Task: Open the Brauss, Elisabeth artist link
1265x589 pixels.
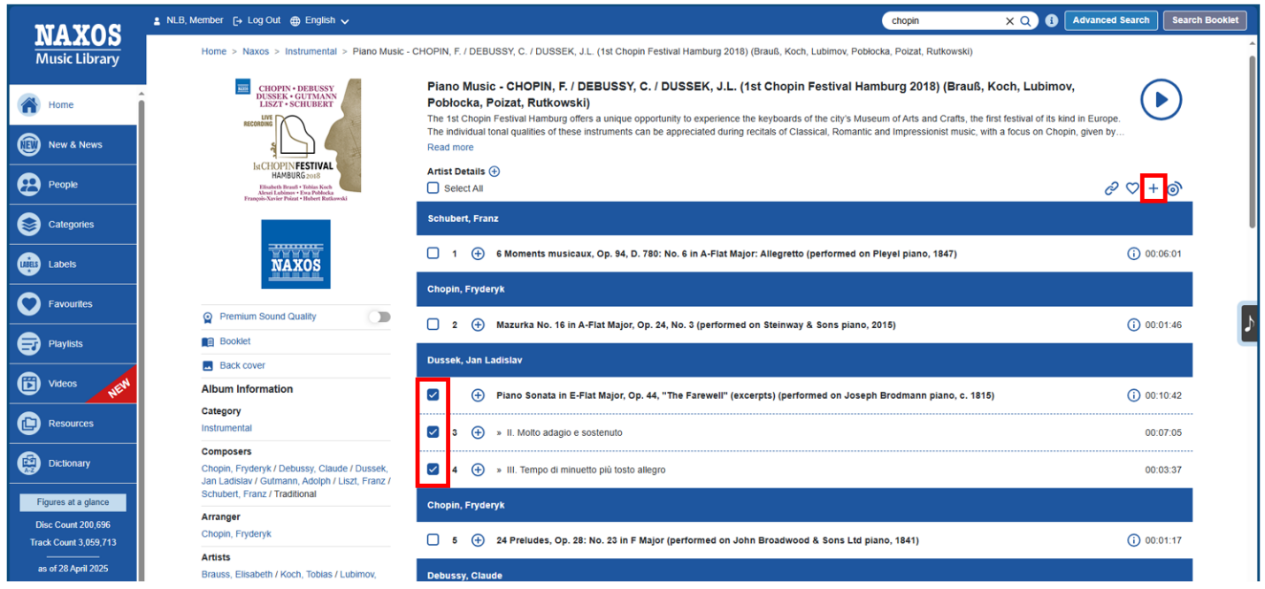Action: [237, 575]
